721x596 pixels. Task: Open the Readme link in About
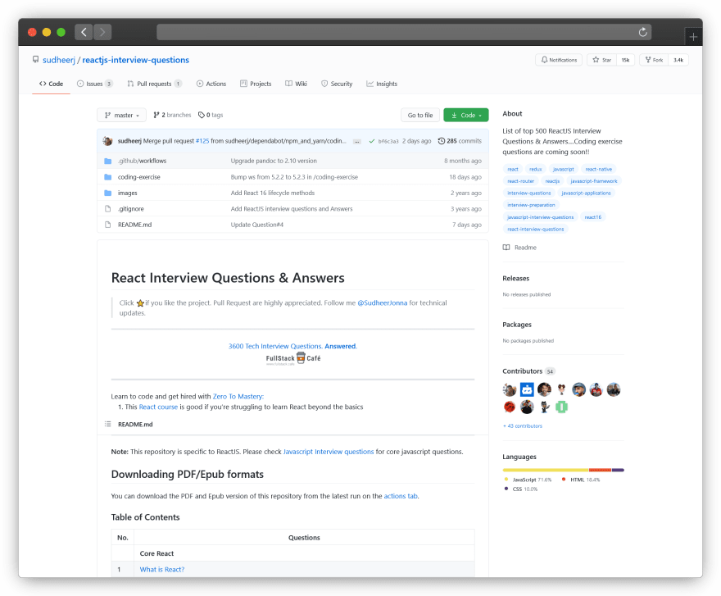tap(519, 248)
